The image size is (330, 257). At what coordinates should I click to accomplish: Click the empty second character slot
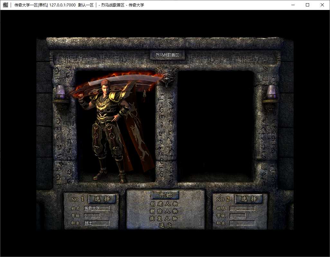215,126
